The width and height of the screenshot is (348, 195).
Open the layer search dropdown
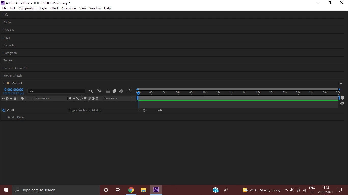click(31, 91)
